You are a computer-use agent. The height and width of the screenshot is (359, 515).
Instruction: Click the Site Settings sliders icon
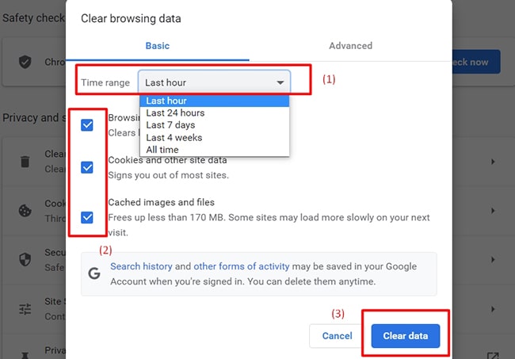pyautogui.click(x=25, y=309)
